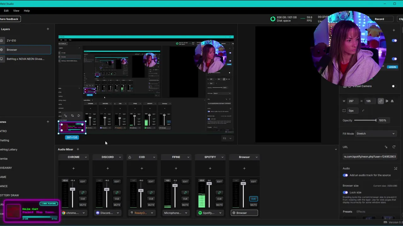The height and width of the screenshot is (226, 403).
Task: Open the SPOTIFY channel header dropdown
Action: (222, 157)
